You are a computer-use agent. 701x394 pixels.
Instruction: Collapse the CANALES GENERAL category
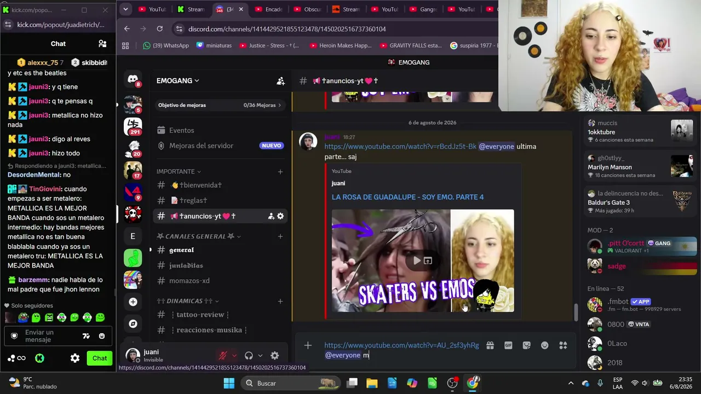199,236
